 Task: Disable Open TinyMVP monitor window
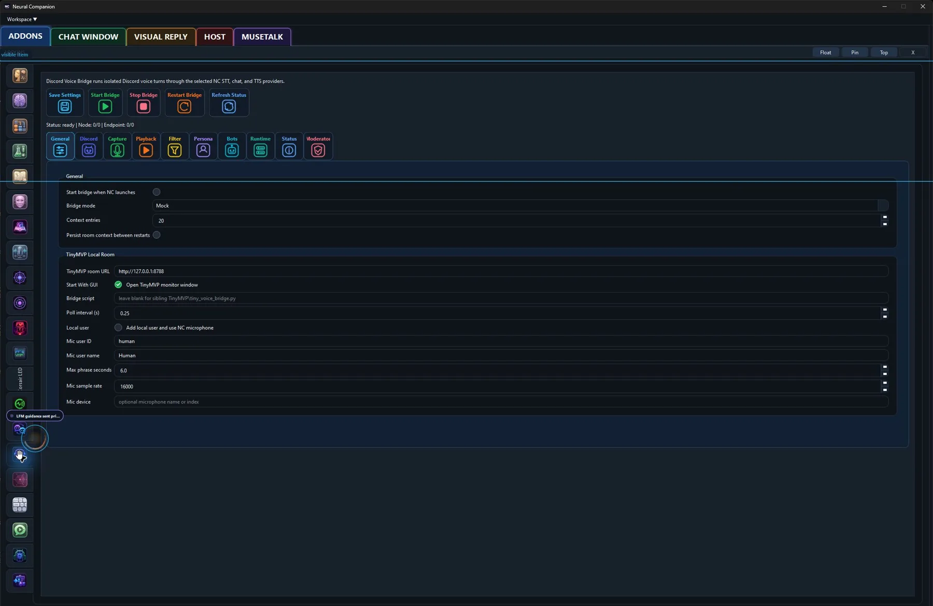coord(118,285)
